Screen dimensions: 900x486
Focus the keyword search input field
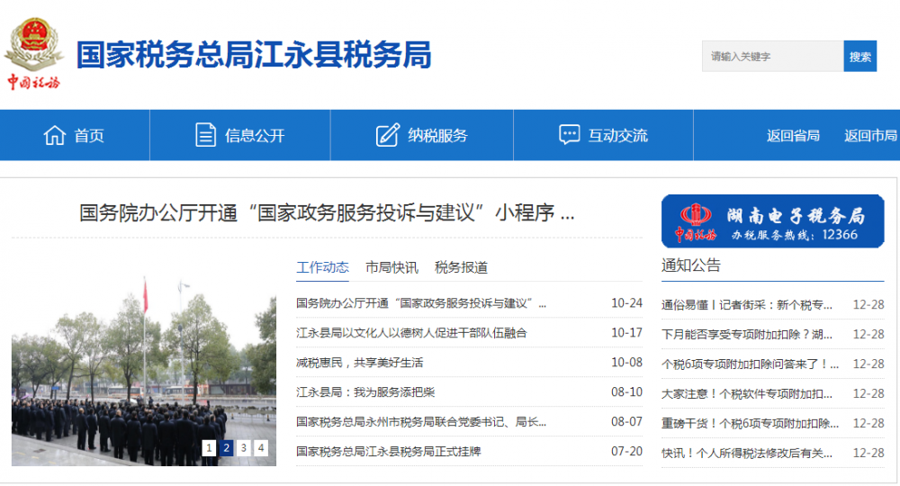pyautogui.click(x=772, y=57)
